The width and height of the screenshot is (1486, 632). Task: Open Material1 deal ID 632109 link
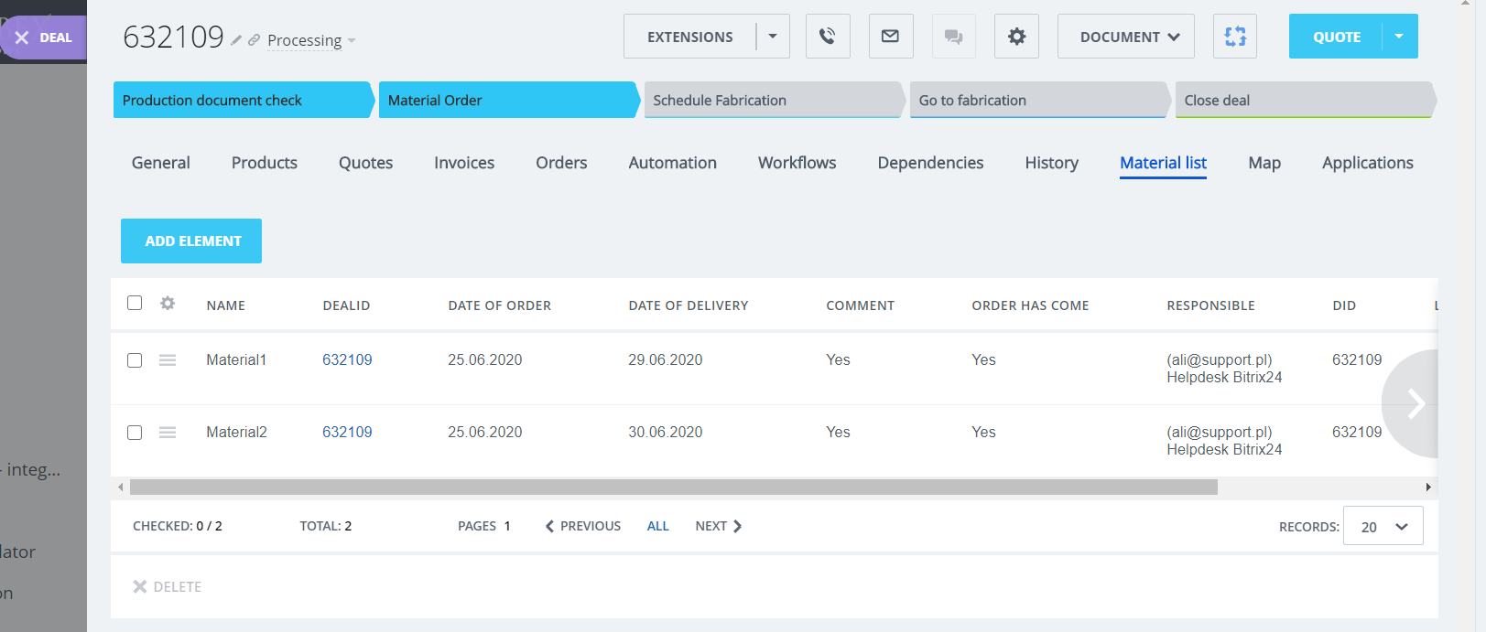347,360
